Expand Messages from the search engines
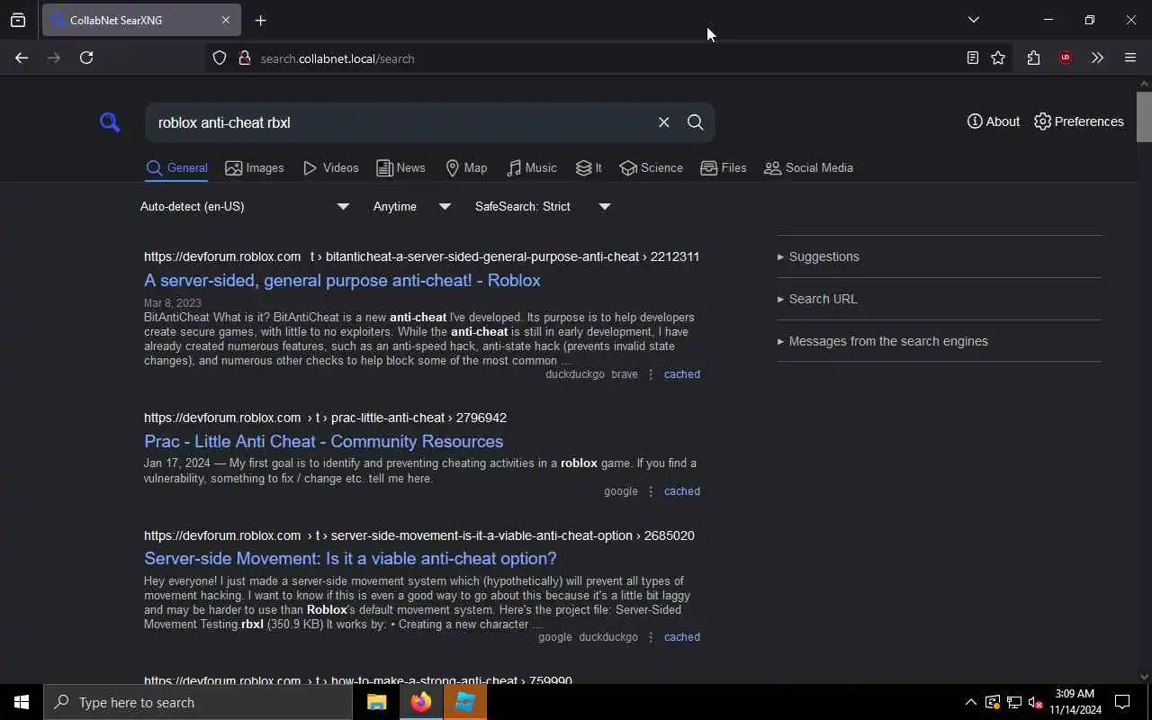The height and width of the screenshot is (720, 1152). coord(939,341)
